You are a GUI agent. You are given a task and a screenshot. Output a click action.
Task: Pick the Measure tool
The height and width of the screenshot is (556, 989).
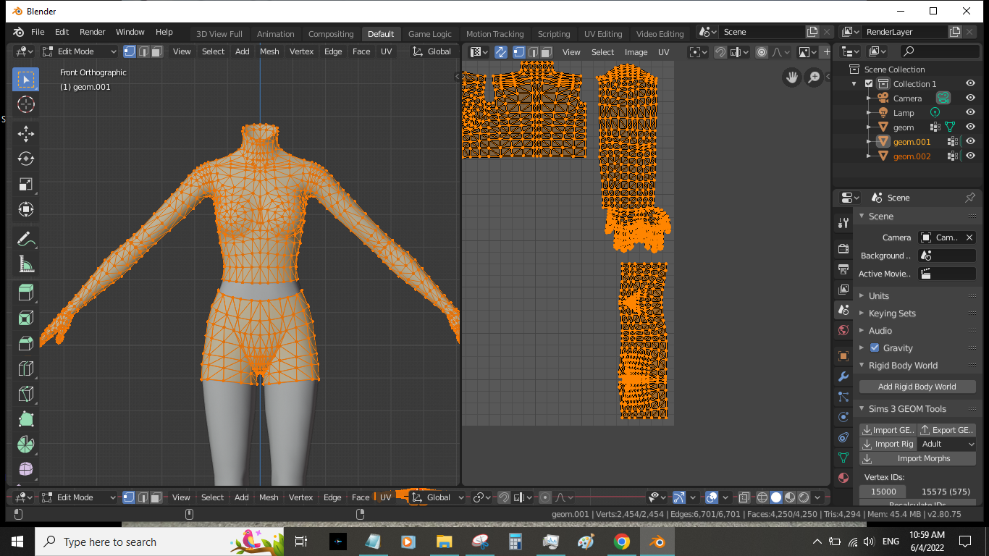click(x=25, y=264)
